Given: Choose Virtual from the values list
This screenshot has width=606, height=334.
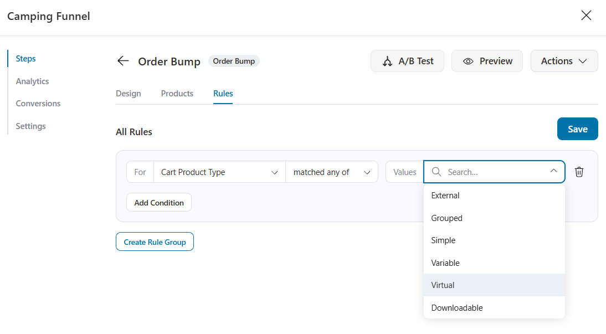Looking at the screenshot, I should tap(494, 285).
